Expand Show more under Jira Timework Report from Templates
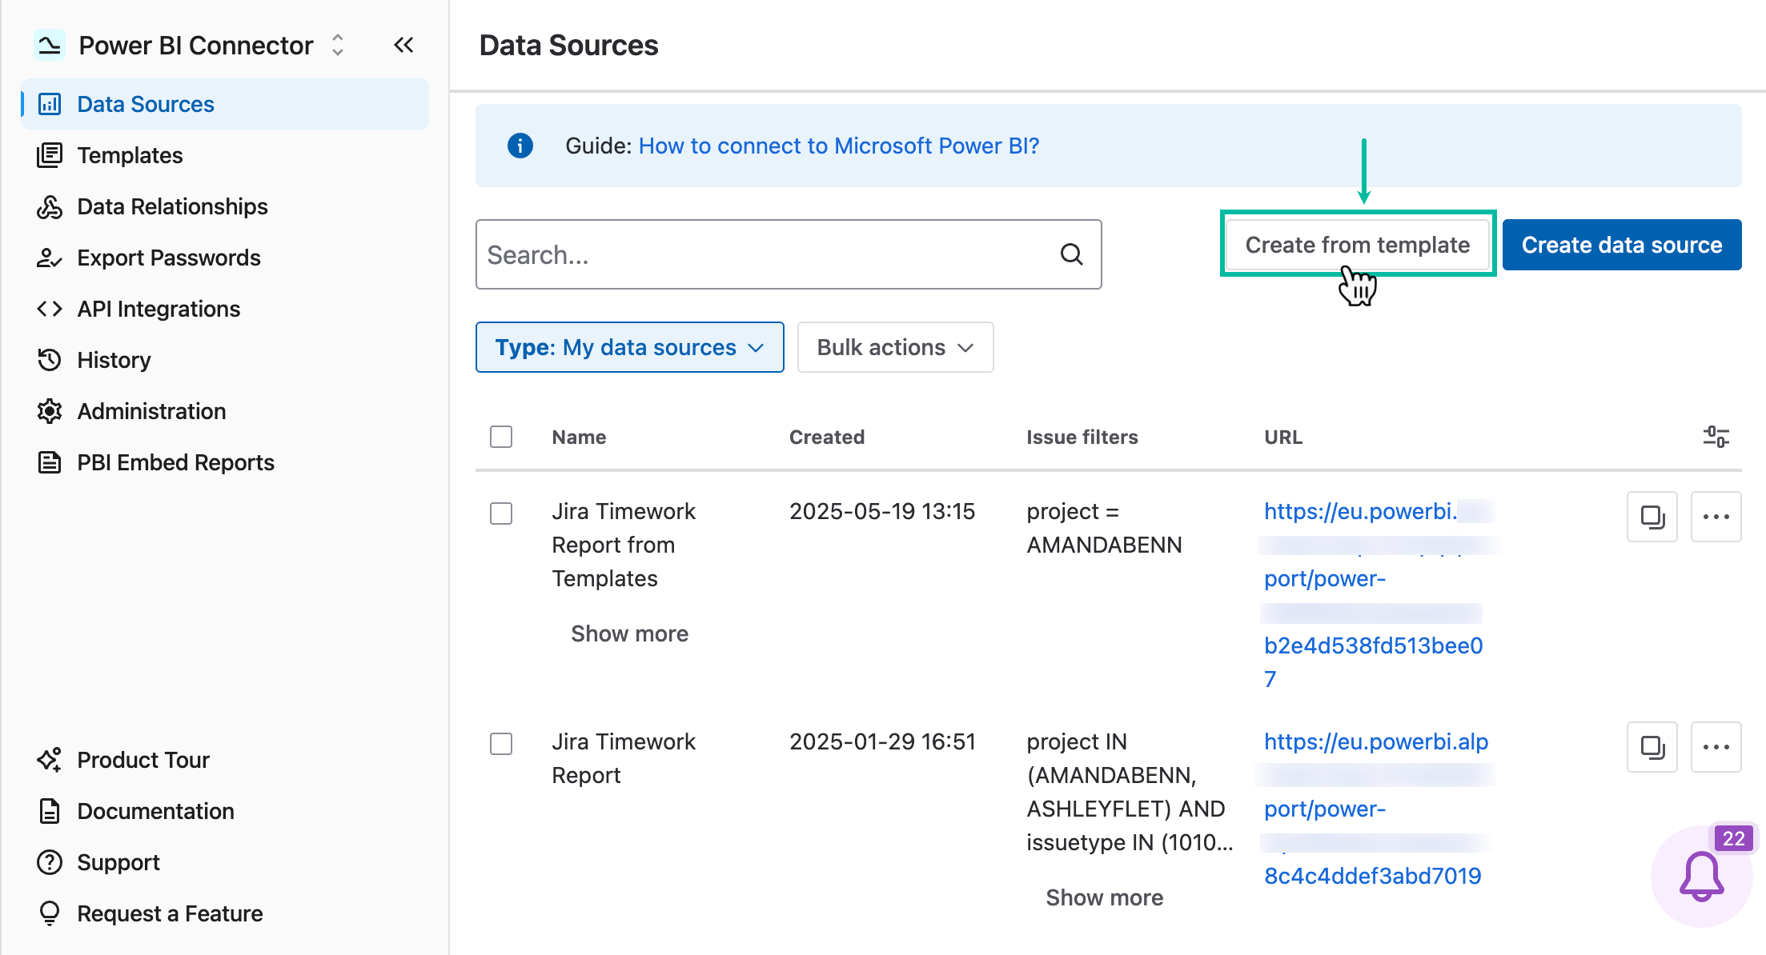The image size is (1766, 955). [630, 633]
